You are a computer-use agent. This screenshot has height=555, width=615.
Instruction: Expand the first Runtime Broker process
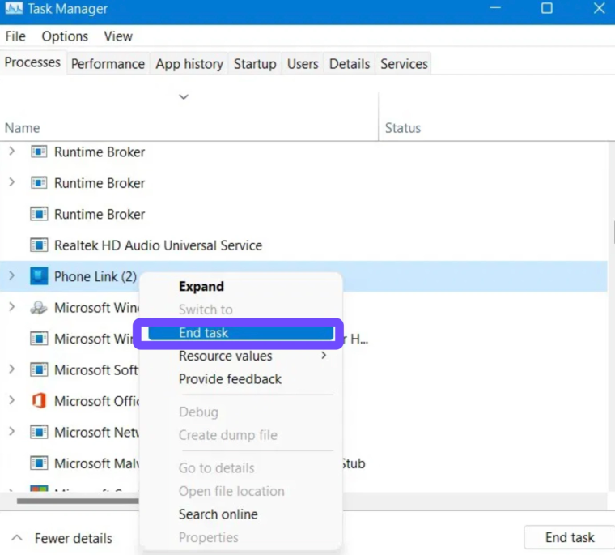point(12,152)
